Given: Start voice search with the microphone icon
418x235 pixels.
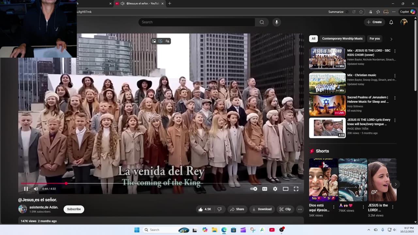Looking at the screenshot, I should click(x=277, y=22).
